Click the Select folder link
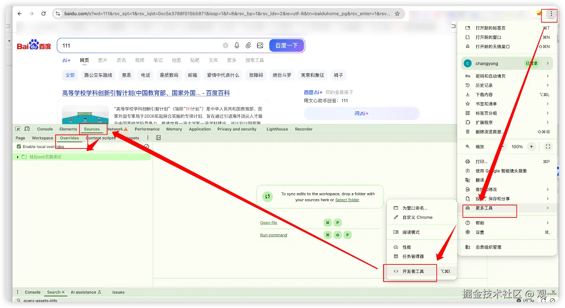Image resolution: width=565 pixels, height=308 pixels. pyautogui.click(x=347, y=200)
